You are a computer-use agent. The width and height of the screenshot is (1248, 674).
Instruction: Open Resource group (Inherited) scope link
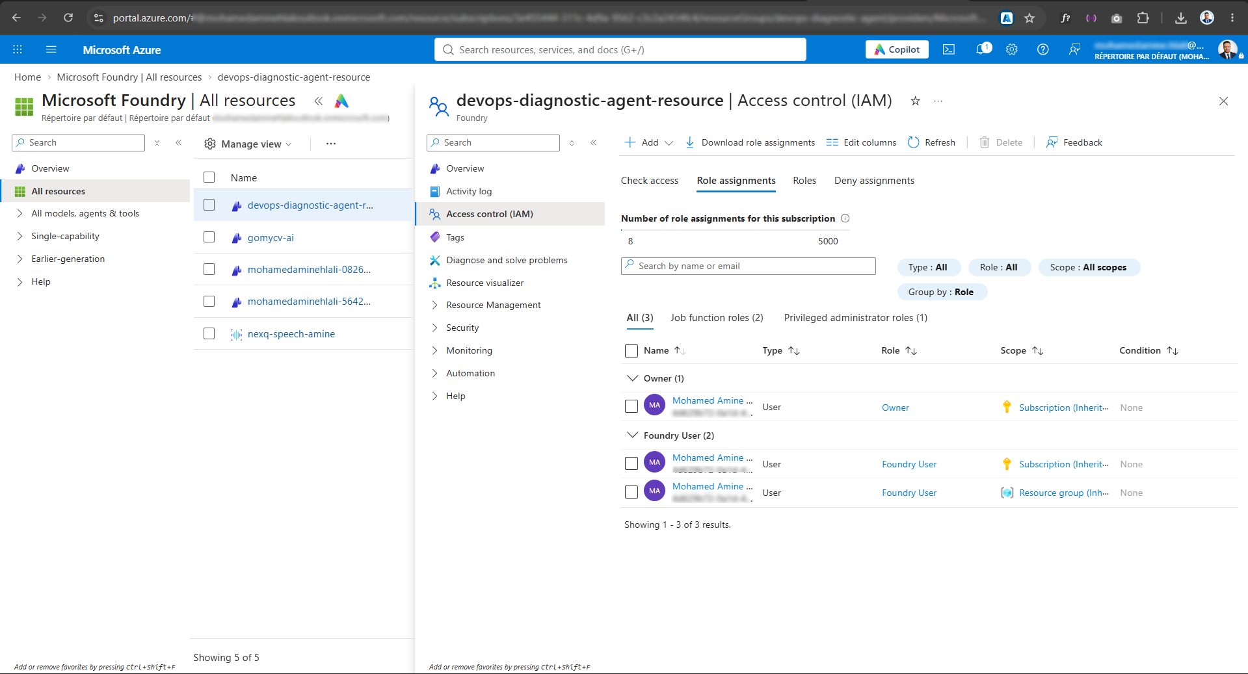[x=1064, y=493]
